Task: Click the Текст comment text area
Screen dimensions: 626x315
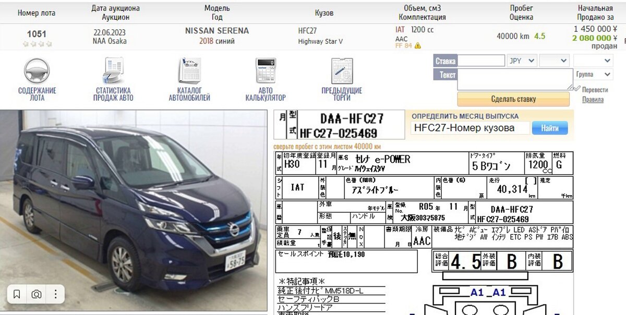Action: [515, 79]
